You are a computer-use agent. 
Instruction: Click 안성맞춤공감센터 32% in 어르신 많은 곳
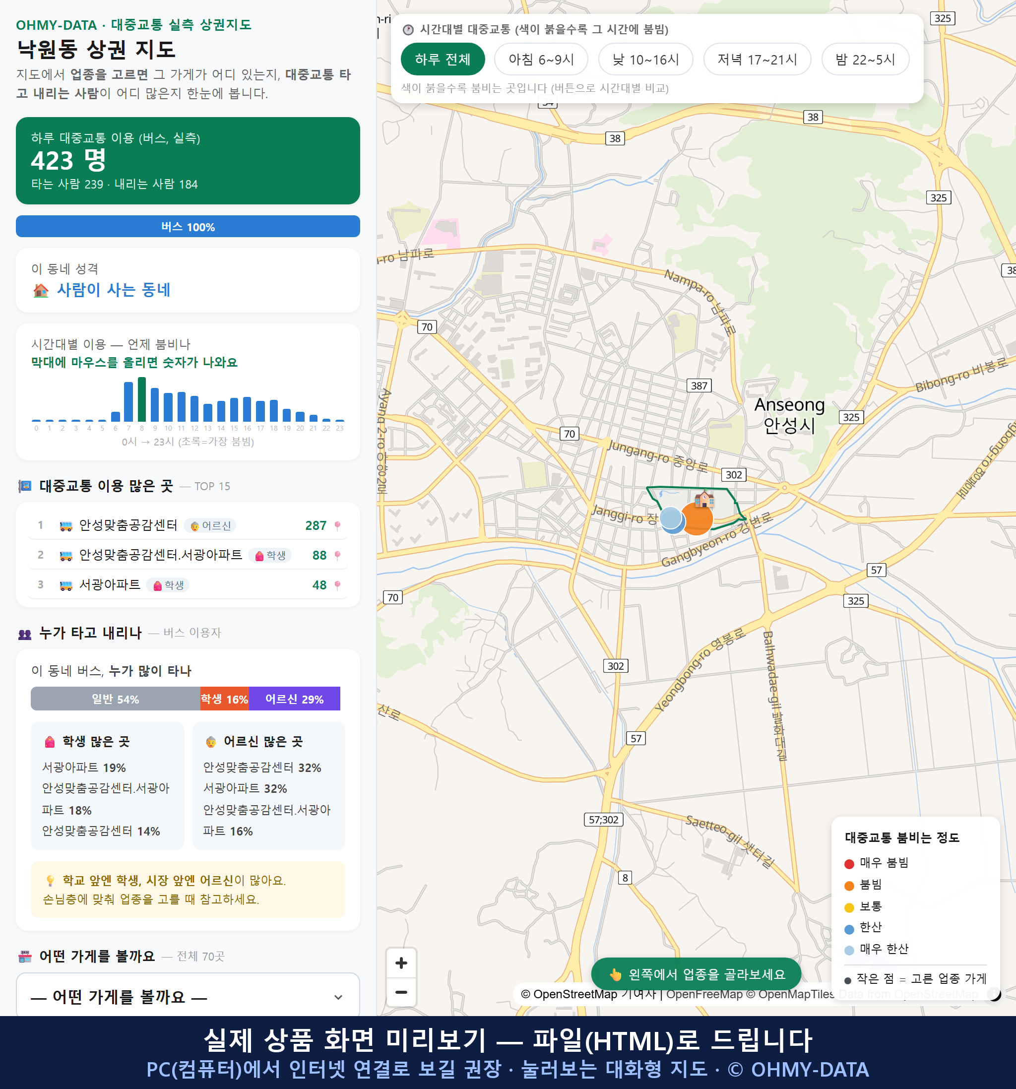point(262,768)
